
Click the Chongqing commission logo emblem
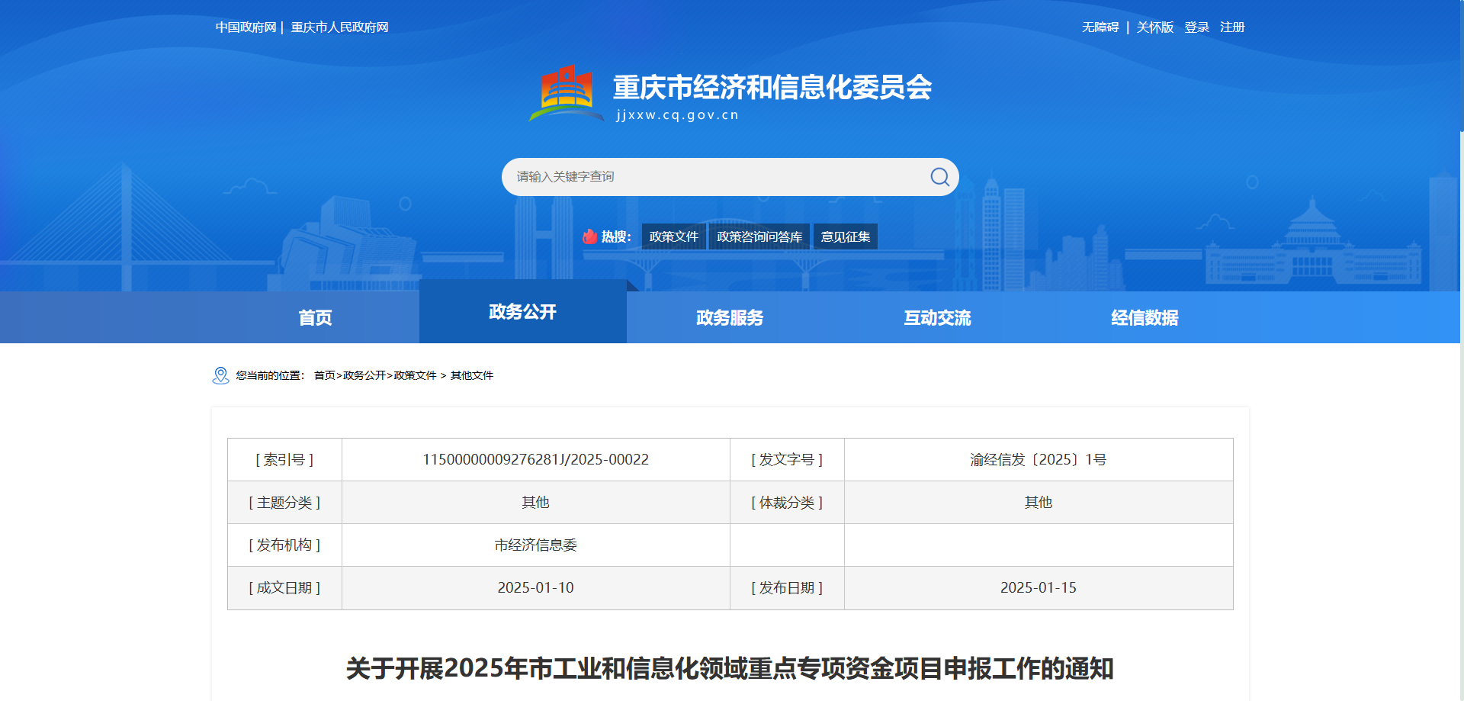click(567, 94)
